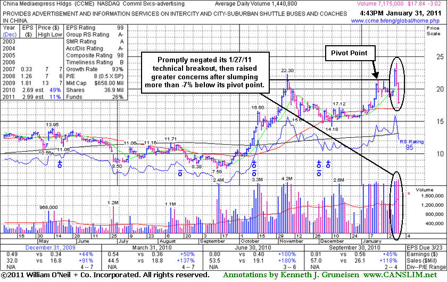Click the +100% earnings growth figure
The image size is (447, 282).
(287, 254)
